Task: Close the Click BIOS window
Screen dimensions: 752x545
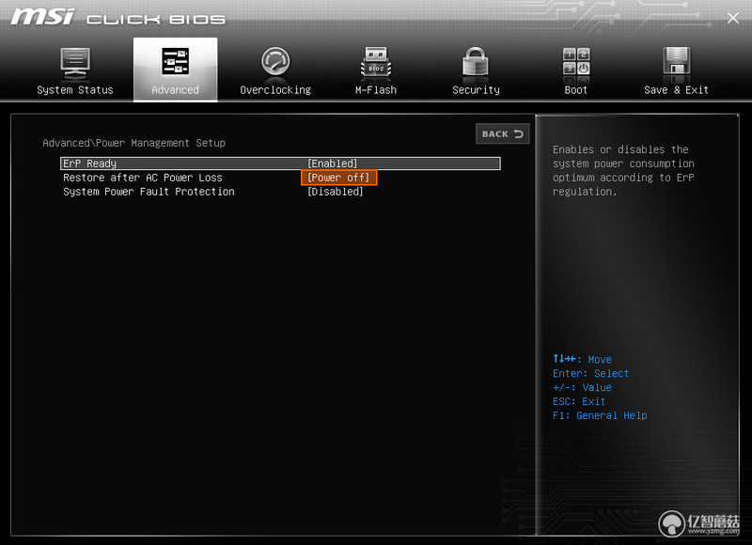Action: [732, 18]
